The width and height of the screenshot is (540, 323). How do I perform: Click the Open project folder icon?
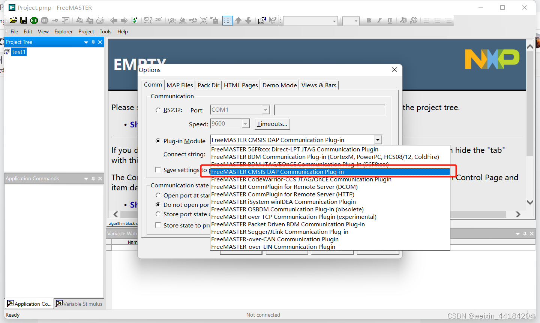pyautogui.click(x=13, y=20)
